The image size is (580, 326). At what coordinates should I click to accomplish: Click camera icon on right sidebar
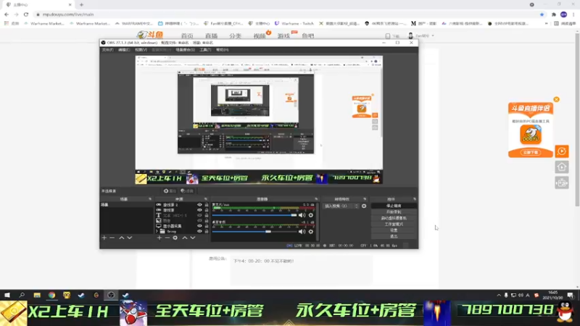(x=562, y=183)
